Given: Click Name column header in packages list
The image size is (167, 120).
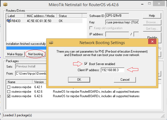Looking at the screenshot, I should pyautogui.click(x=19, y=82).
